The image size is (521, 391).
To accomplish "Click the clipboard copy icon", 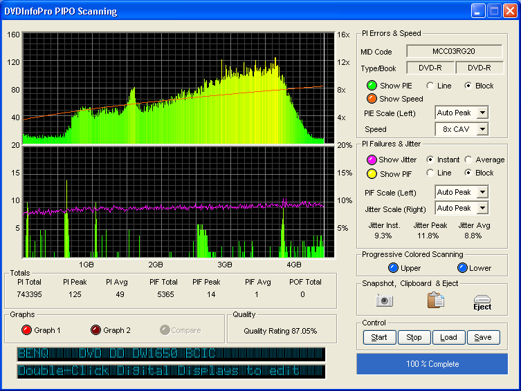I will pyautogui.click(x=435, y=301).
